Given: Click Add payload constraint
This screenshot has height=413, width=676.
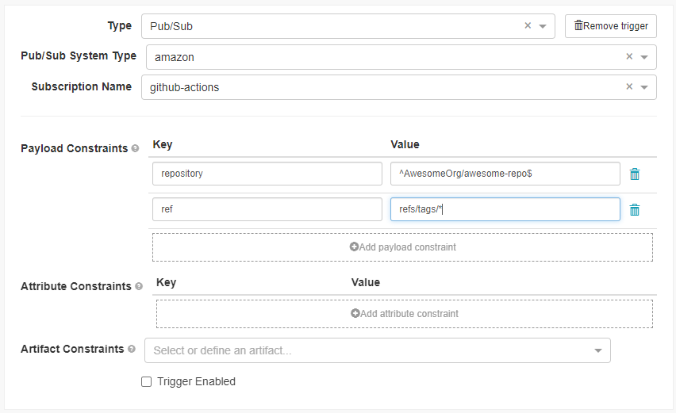Looking at the screenshot, I should click(402, 247).
